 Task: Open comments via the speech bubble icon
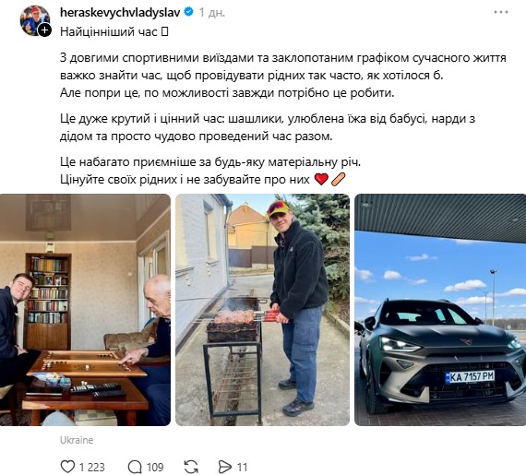[x=135, y=467]
